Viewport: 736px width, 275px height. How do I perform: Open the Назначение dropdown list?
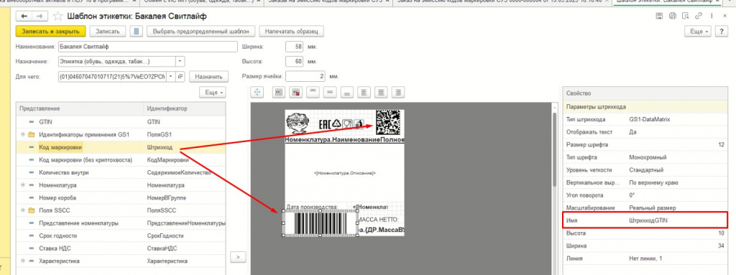(x=180, y=62)
